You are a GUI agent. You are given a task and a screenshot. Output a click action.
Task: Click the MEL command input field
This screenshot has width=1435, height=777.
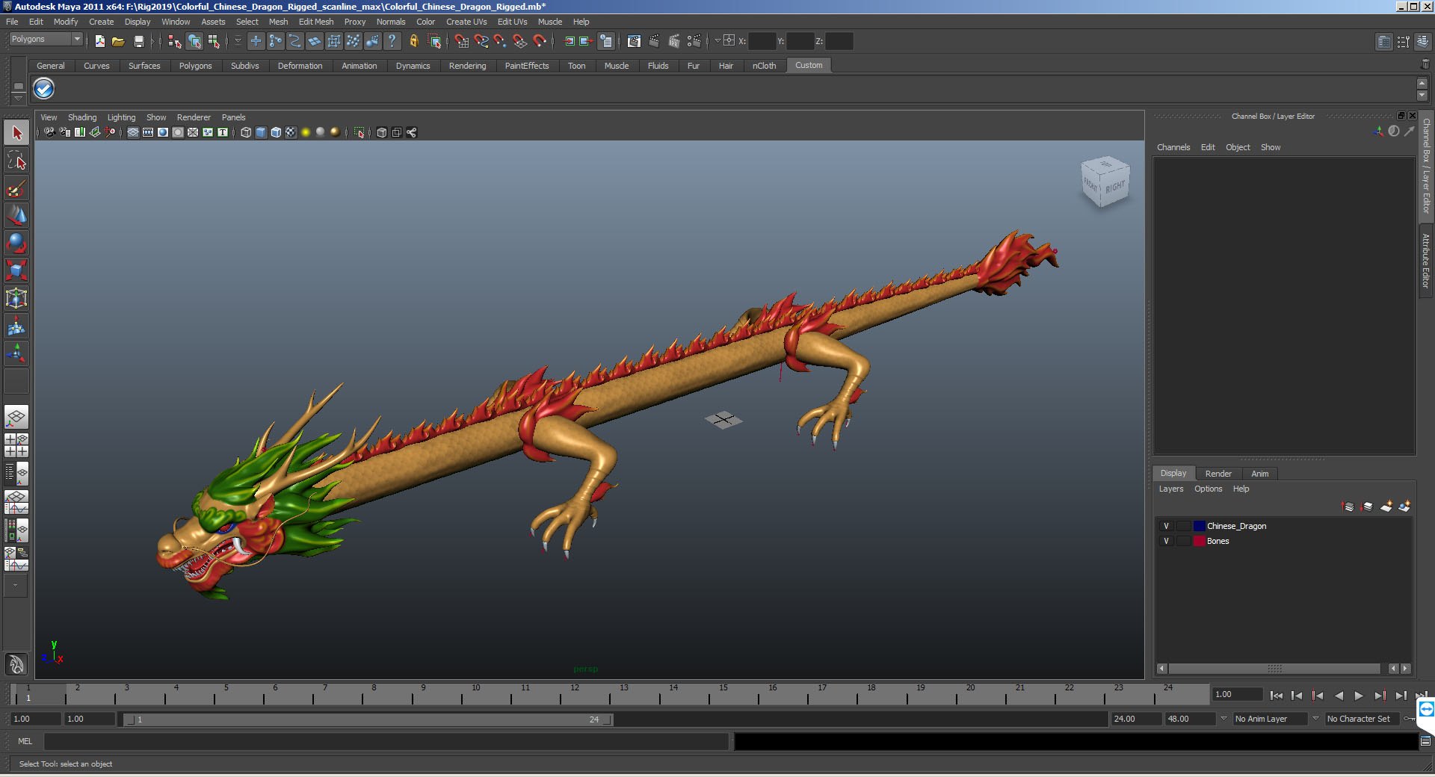pos(386,741)
